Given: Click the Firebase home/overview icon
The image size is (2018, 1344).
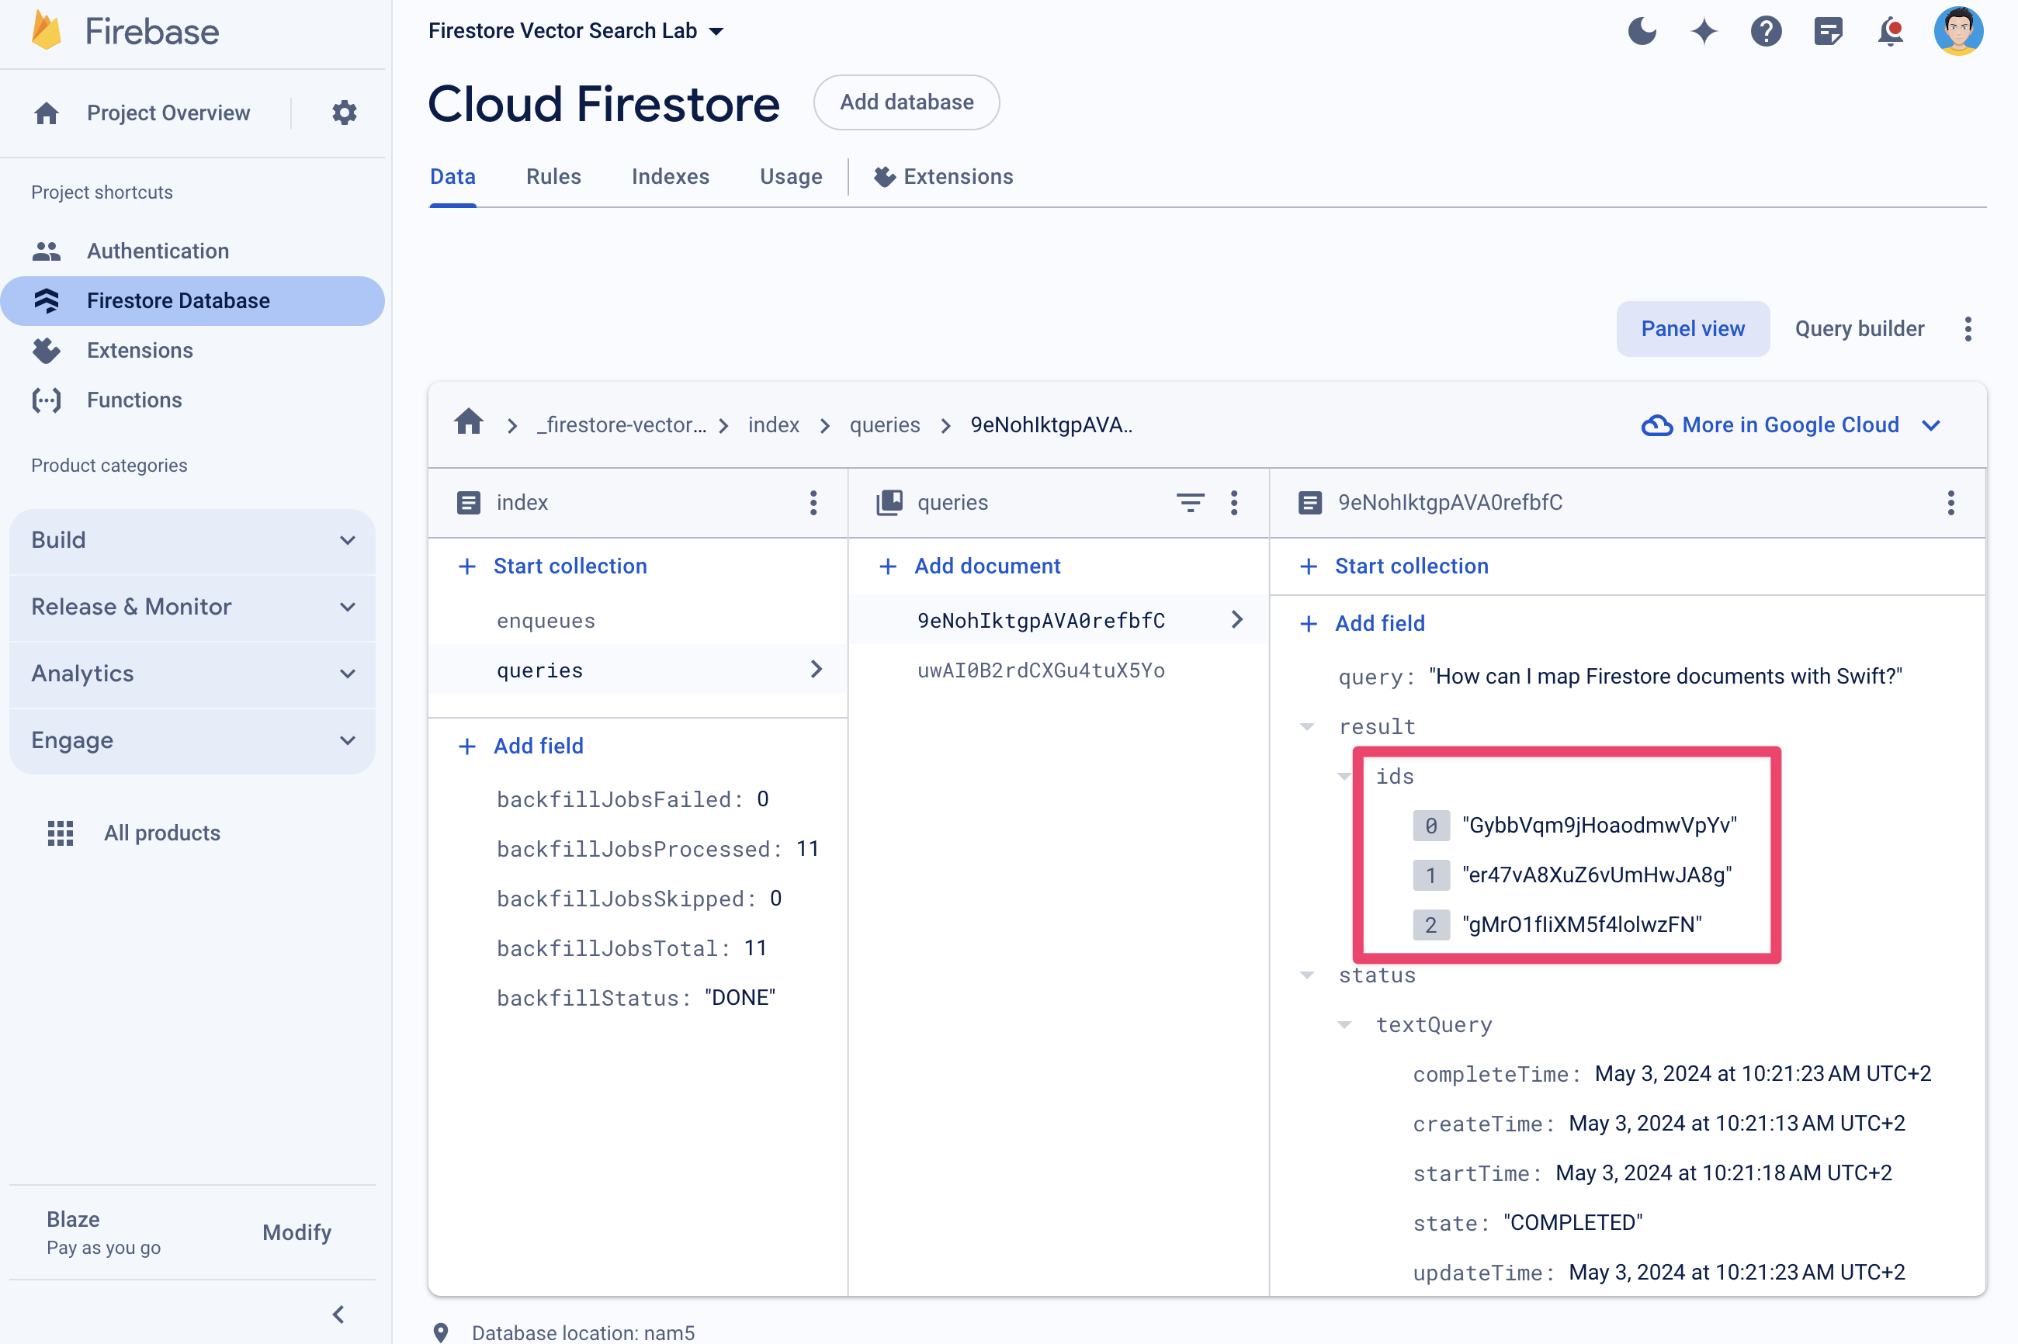Looking at the screenshot, I should [45, 113].
